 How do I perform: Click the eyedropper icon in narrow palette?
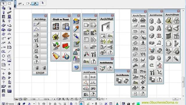pos(76,29)
